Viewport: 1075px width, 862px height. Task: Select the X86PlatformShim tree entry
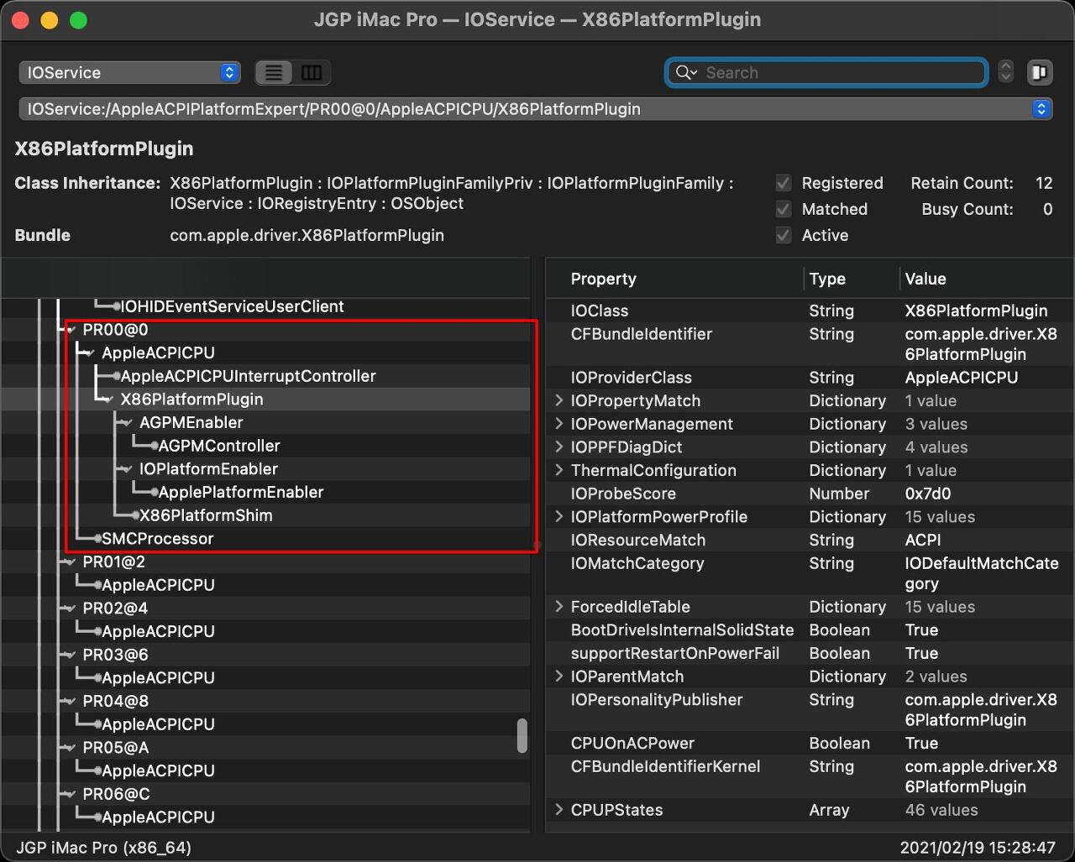coord(206,515)
